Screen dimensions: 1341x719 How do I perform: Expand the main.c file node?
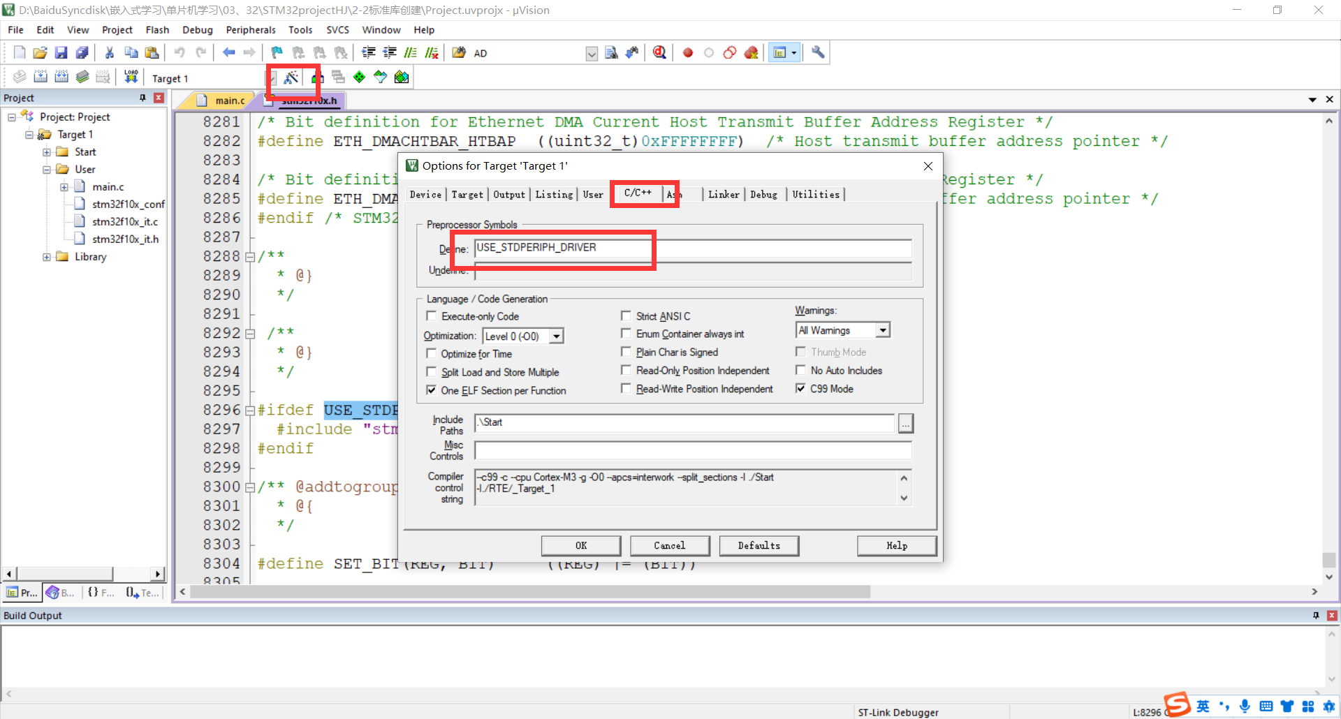click(x=64, y=187)
